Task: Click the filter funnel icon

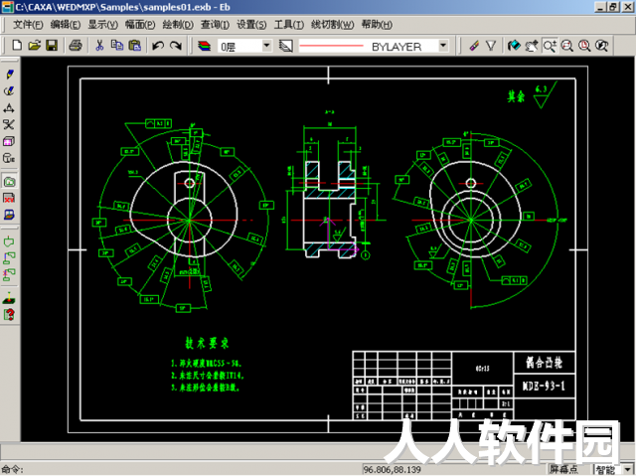Action: (491, 46)
